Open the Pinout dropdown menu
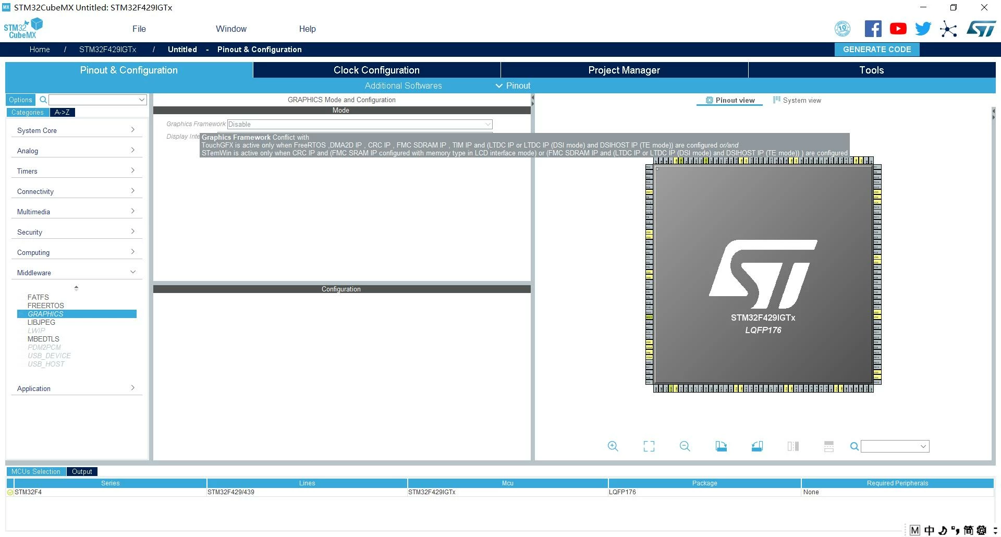1001x537 pixels. point(513,86)
